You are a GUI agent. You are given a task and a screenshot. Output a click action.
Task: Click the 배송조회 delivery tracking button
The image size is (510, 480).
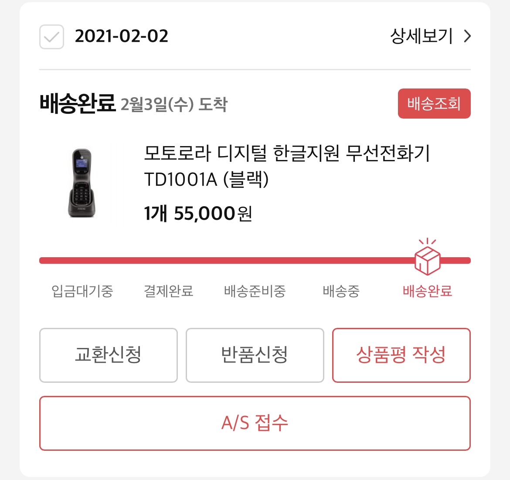coord(434,104)
